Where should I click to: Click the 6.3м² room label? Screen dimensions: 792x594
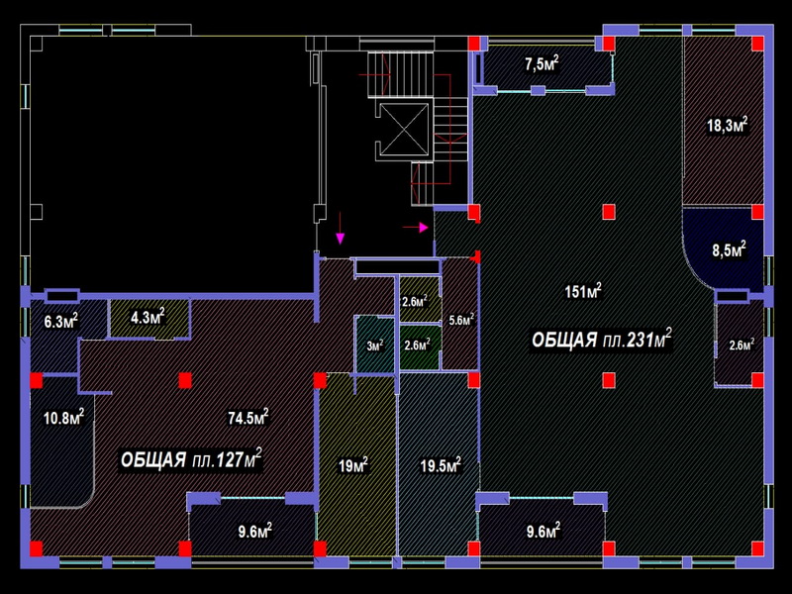point(60,321)
